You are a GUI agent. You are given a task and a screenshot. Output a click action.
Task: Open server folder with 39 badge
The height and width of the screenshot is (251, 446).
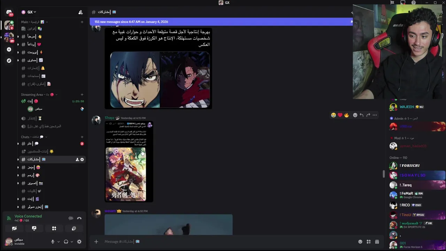[9, 38]
